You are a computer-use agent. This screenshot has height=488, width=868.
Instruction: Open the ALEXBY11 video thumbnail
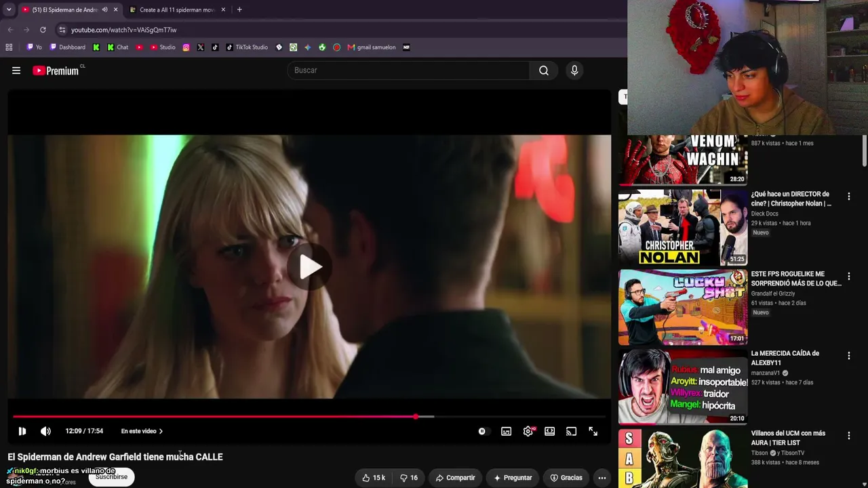coord(683,387)
